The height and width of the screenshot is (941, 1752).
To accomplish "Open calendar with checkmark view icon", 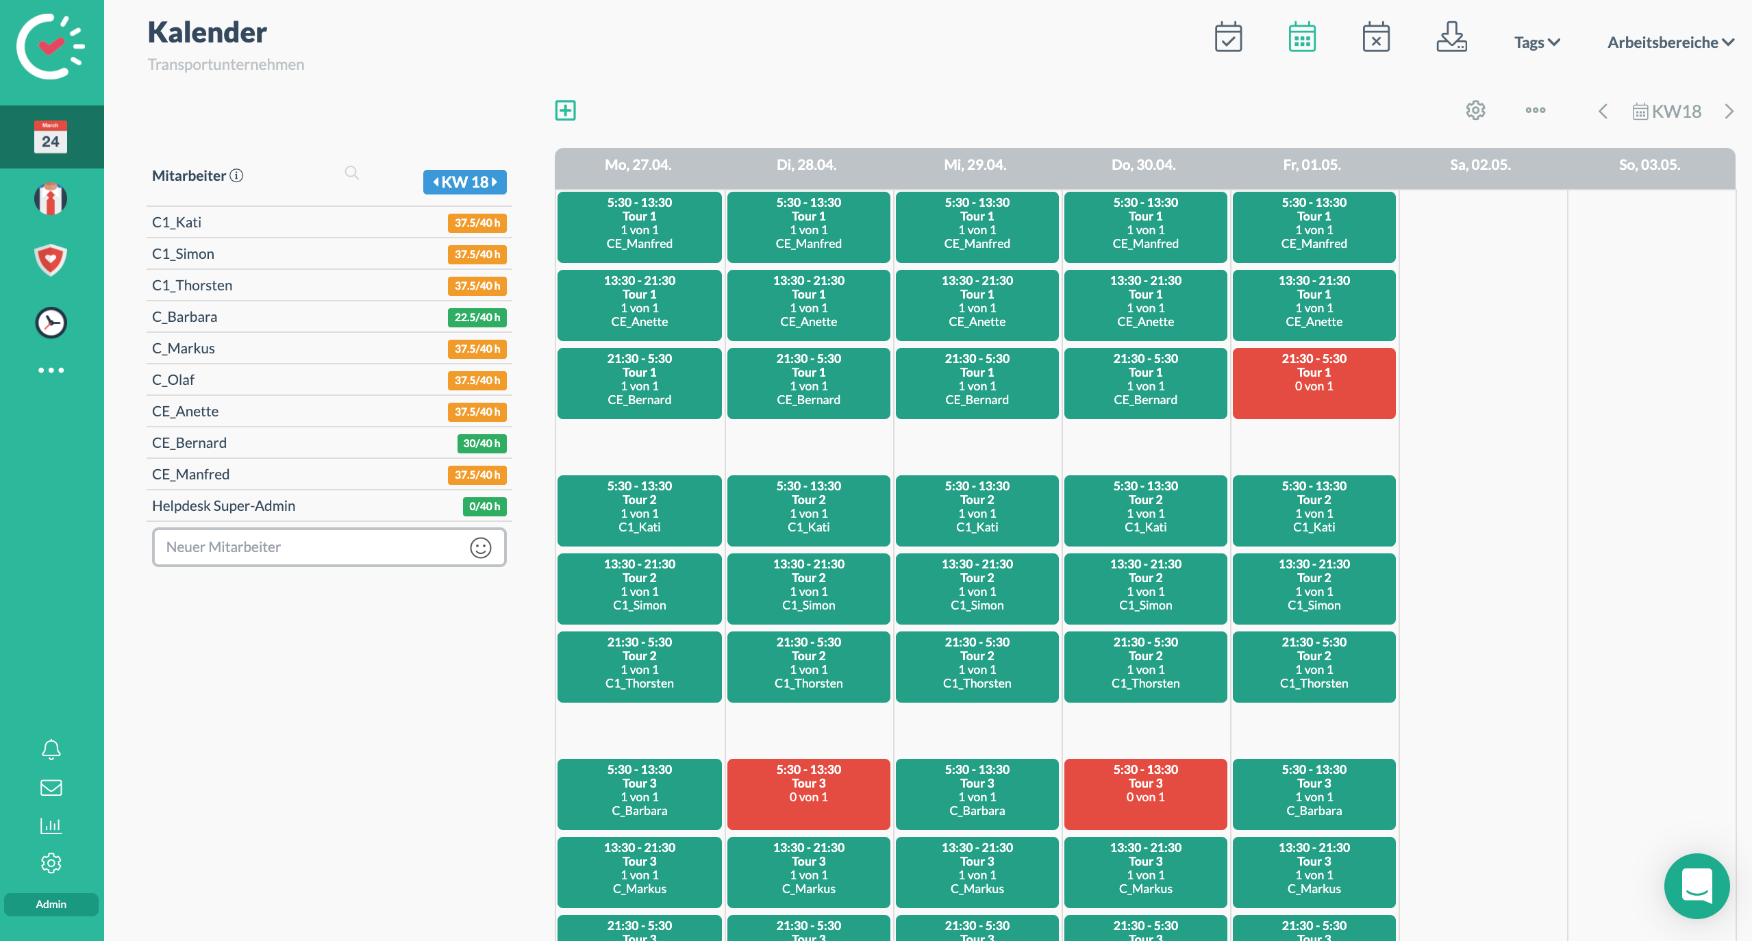I will click(1228, 38).
